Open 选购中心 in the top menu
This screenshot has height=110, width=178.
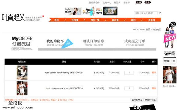(x=107, y=2)
